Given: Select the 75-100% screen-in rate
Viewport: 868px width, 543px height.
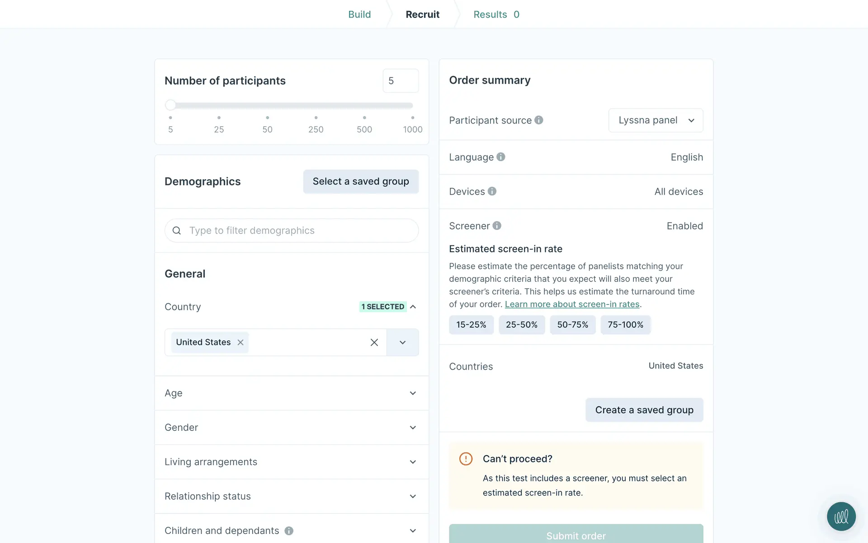Looking at the screenshot, I should 625,325.
